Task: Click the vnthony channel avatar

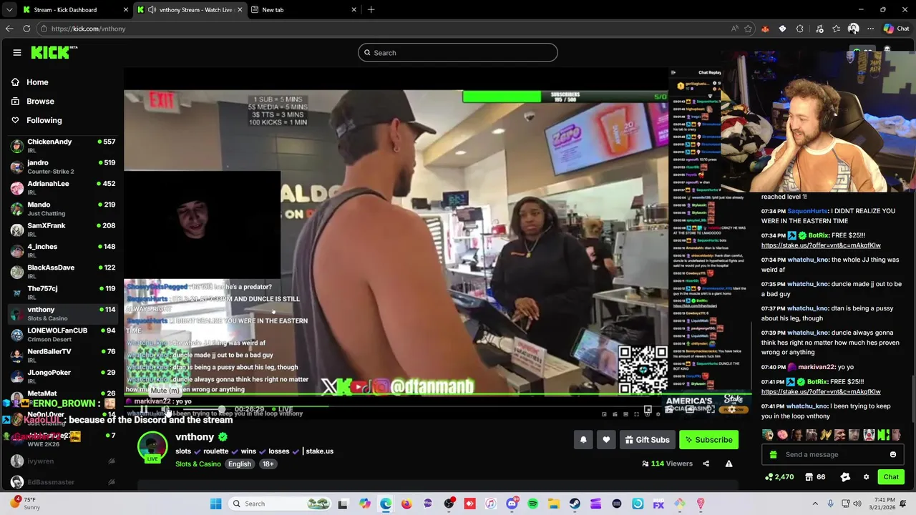Action: point(152,446)
